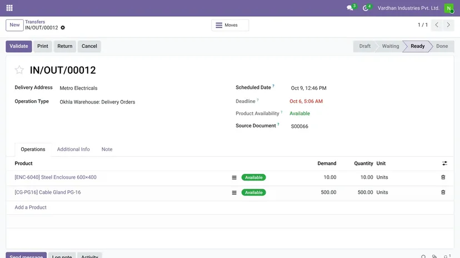
Task: Open detailed operations for Steel Enclosure row
Action: tap(234, 178)
